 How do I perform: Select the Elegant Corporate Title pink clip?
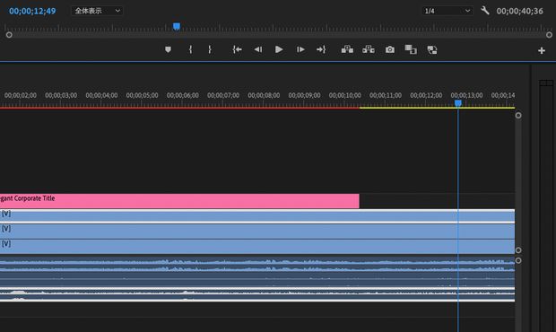(179, 201)
